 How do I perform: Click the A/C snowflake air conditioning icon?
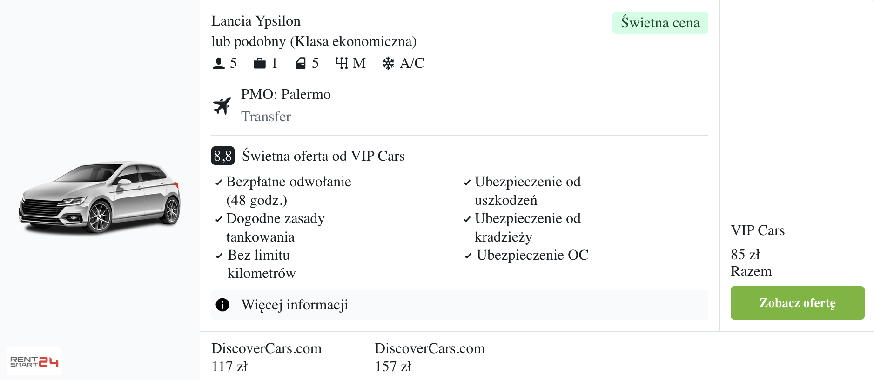pyautogui.click(x=388, y=63)
